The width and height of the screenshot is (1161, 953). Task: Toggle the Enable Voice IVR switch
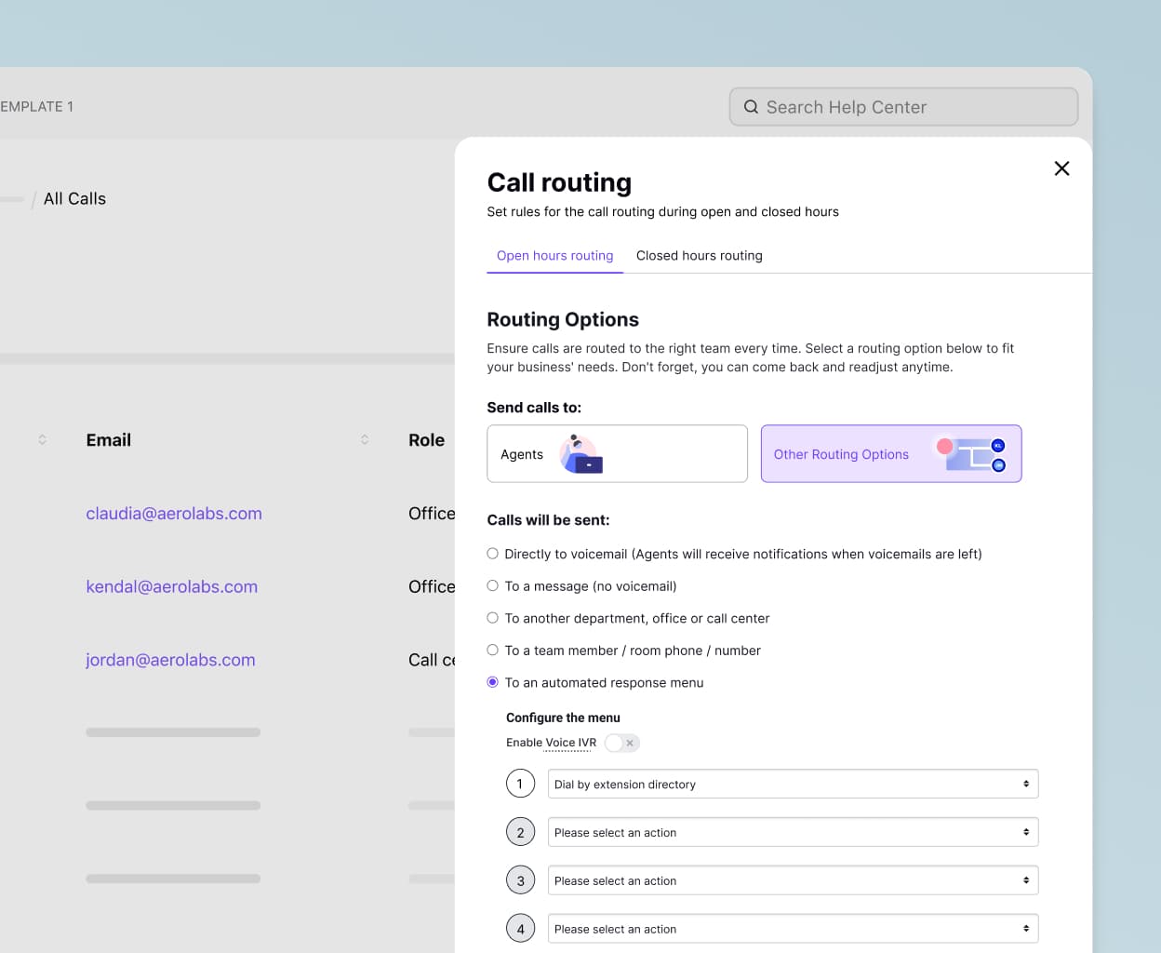pyautogui.click(x=621, y=743)
